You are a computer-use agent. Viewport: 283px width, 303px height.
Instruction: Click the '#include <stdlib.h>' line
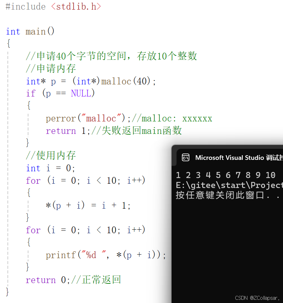53,6
